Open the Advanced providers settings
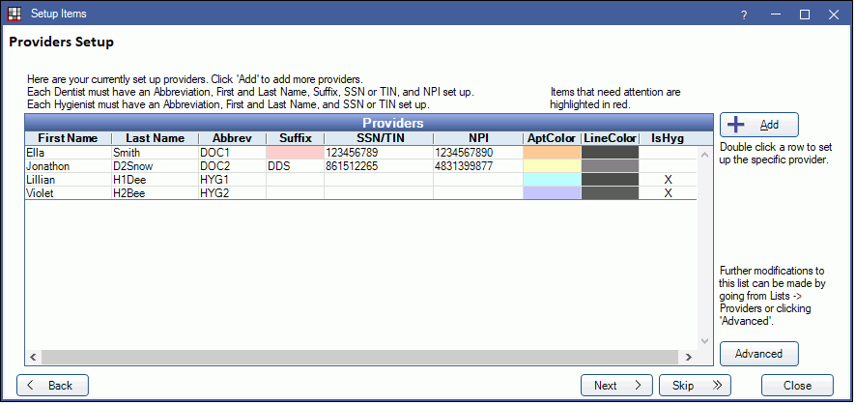The image size is (856, 405). tap(758, 354)
